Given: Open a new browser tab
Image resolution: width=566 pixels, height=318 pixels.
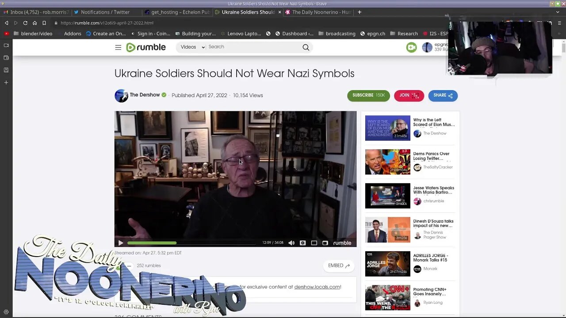Looking at the screenshot, I should (x=359, y=12).
